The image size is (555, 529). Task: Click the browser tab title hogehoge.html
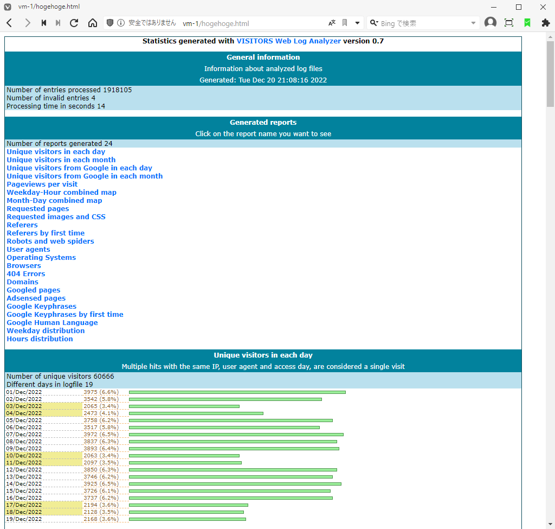tap(49, 7)
